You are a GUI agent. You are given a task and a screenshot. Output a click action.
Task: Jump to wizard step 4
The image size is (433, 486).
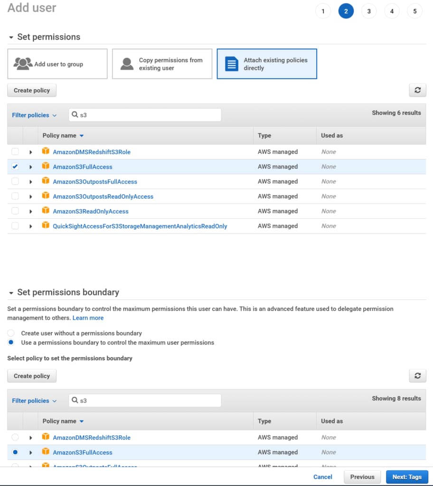(x=392, y=11)
